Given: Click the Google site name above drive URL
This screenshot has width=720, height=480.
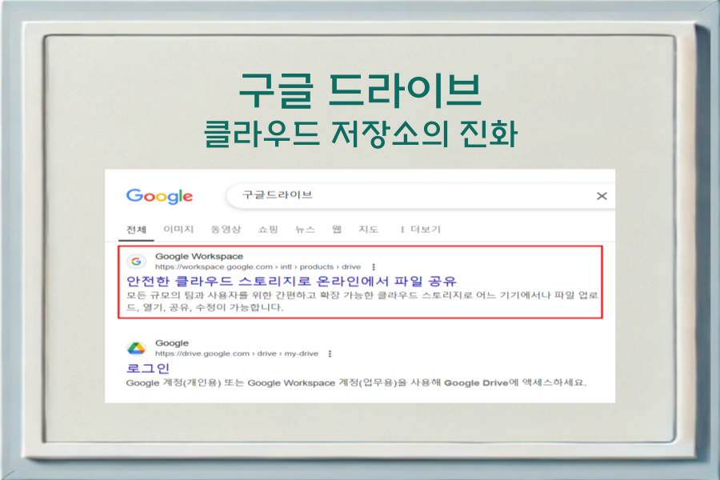Looking at the screenshot, I should tap(172, 343).
